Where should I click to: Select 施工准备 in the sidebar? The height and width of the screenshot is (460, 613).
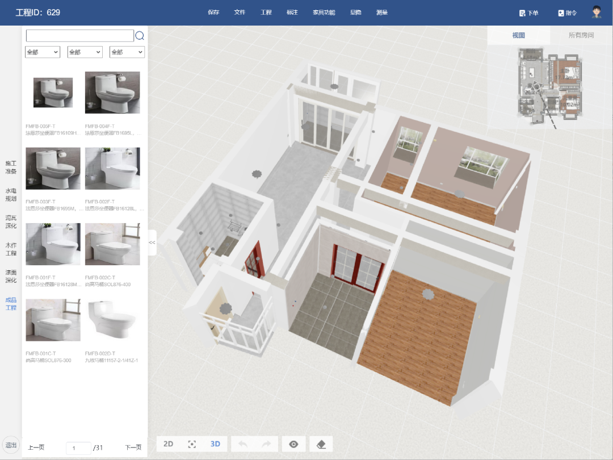[x=11, y=167]
